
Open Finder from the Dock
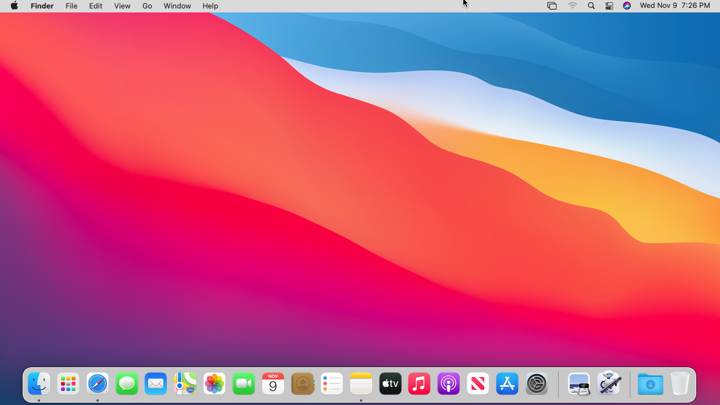click(x=39, y=384)
